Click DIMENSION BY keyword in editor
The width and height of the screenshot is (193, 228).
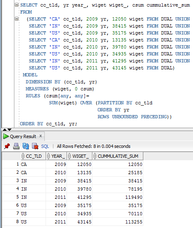[x=43, y=82]
